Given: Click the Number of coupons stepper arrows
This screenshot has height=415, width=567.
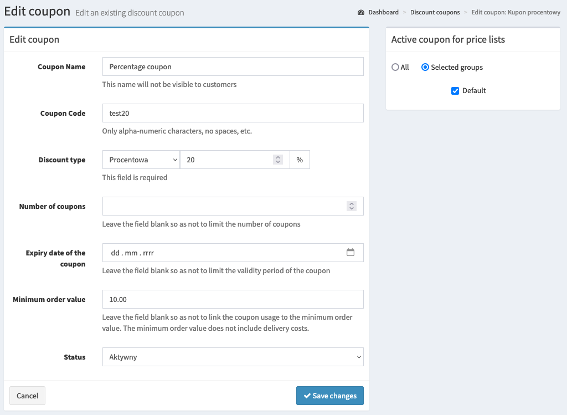Looking at the screenshot, I should [x=352, y=206].
